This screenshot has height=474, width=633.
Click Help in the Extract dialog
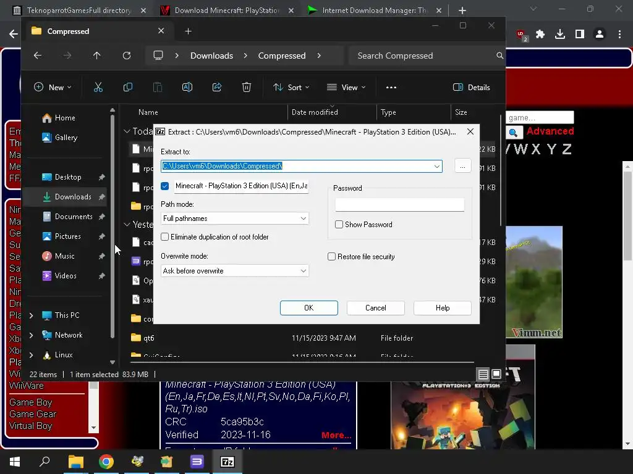[443, 308]
